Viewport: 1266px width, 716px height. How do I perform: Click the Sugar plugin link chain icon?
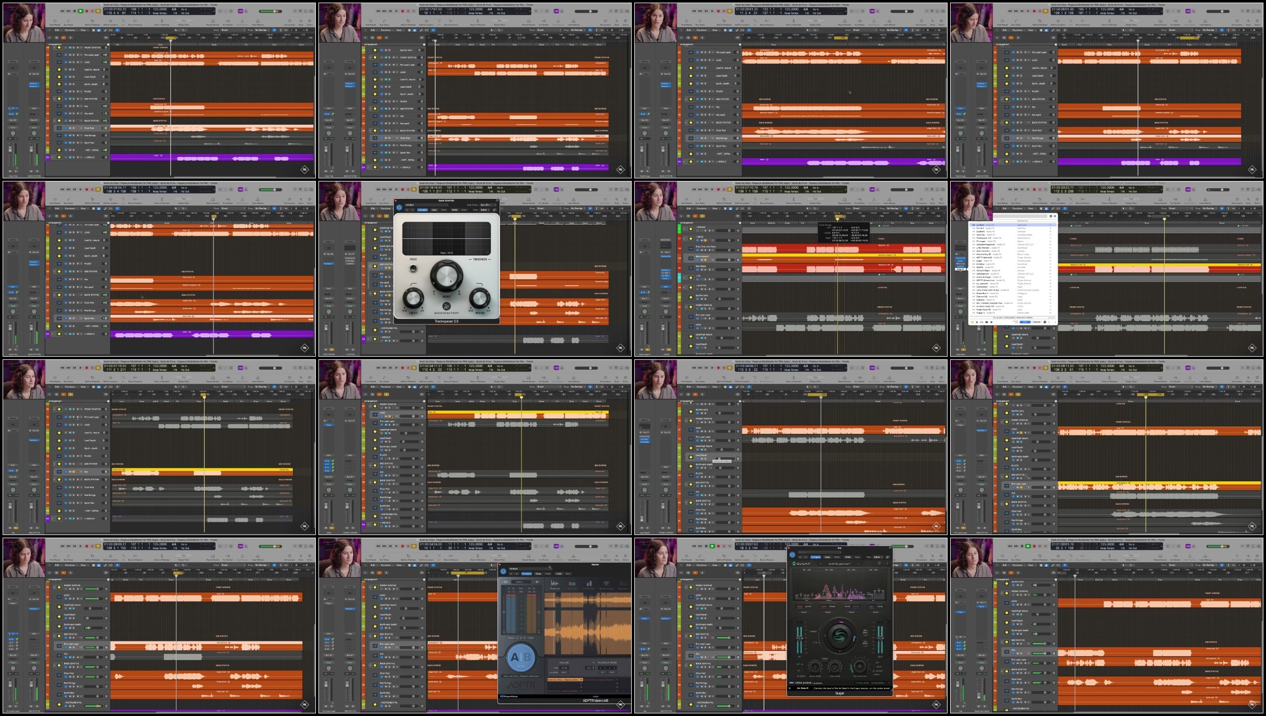point(888,557)
